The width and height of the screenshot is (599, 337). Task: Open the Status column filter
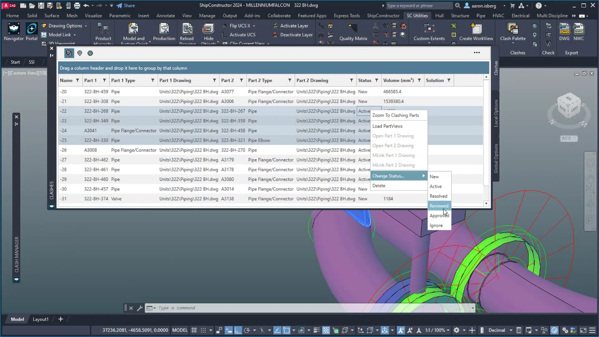coord(377,81)
